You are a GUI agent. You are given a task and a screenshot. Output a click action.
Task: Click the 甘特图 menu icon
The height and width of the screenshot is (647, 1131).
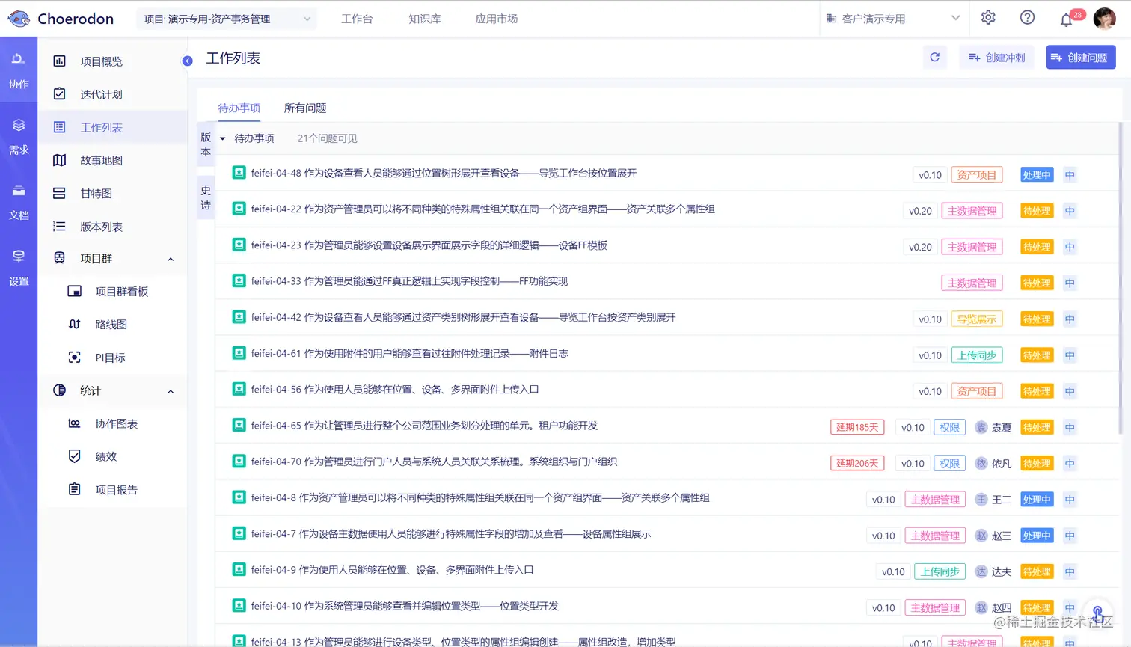tap(60, 193)
